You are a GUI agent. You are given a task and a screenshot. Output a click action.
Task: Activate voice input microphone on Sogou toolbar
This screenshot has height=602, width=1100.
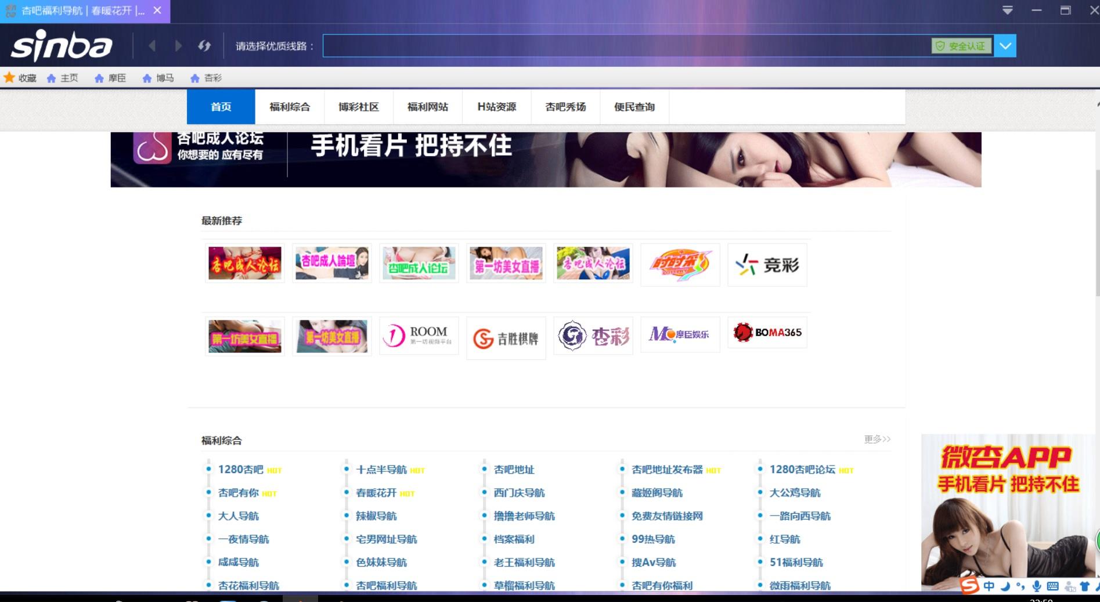(x=1037, y=586)
